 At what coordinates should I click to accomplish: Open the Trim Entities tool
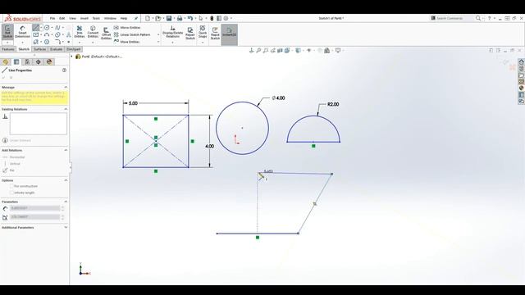point(80,32)
